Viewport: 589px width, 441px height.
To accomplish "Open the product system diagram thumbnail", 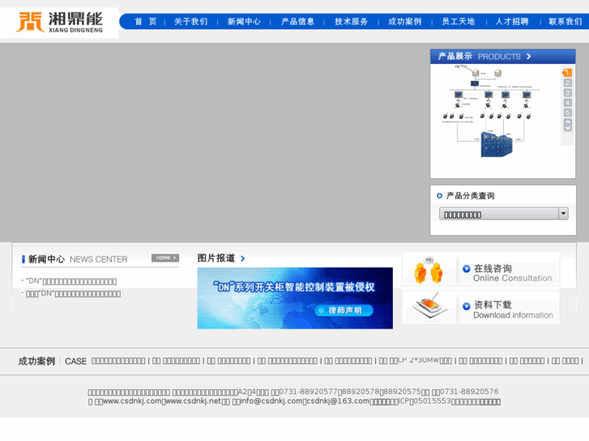I will pyautogui.click(x=492, y=111).
